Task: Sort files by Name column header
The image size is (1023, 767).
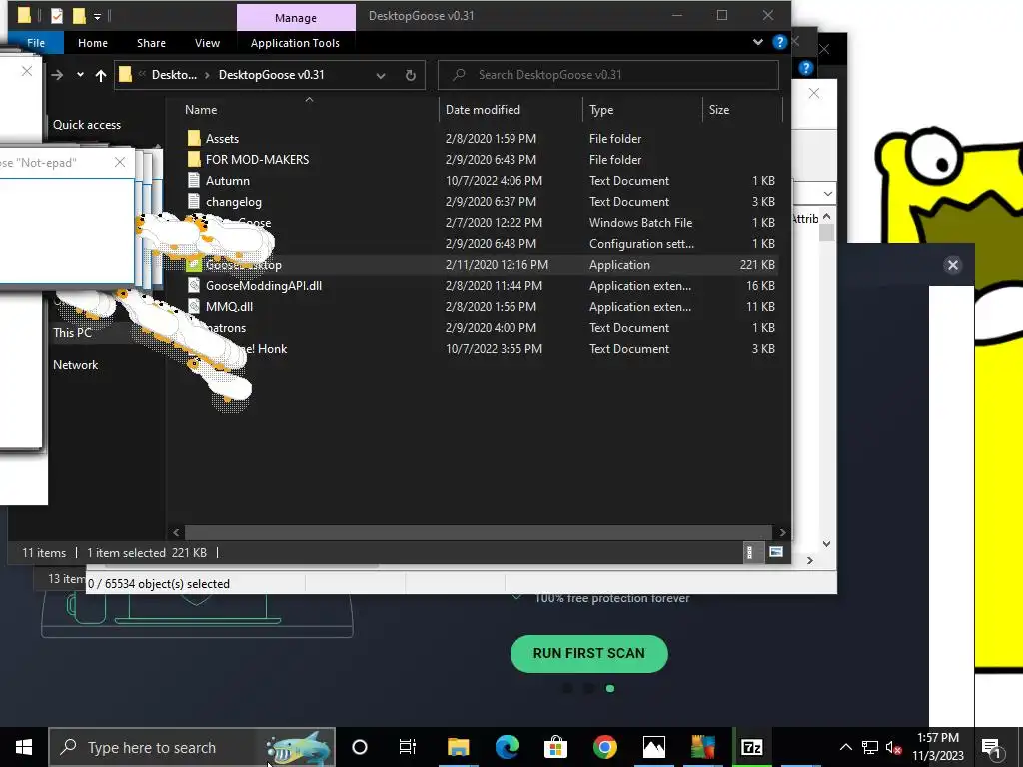Action: point(201,110)
